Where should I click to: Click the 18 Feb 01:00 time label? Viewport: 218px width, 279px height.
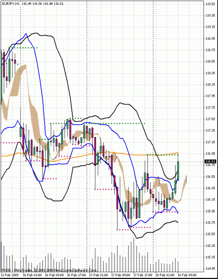(164, 275)
